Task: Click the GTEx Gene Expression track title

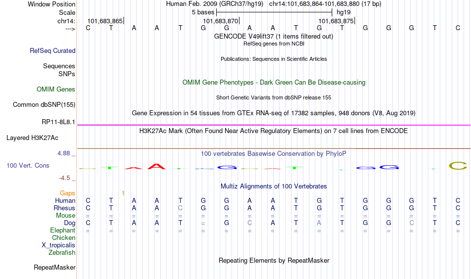Action: point(274,113)
